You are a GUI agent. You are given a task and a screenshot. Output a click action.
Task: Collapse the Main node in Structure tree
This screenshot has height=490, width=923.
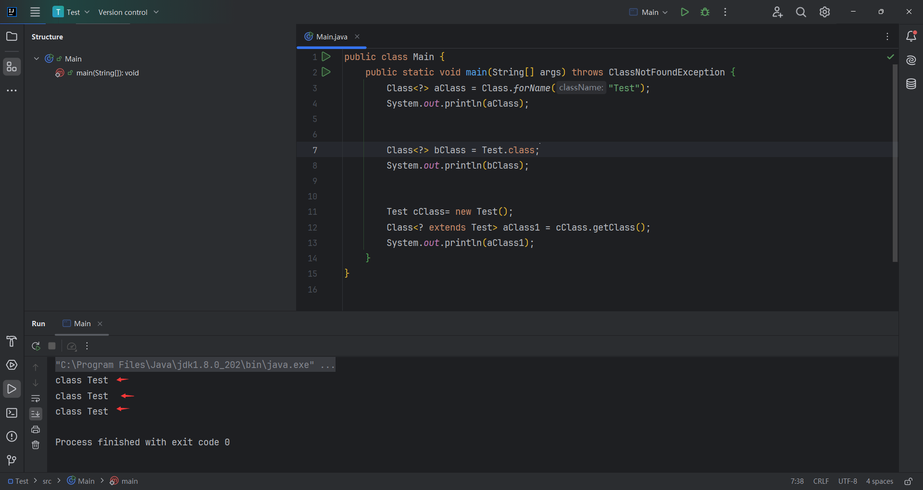pyautogui.click(x=37, y=59)
